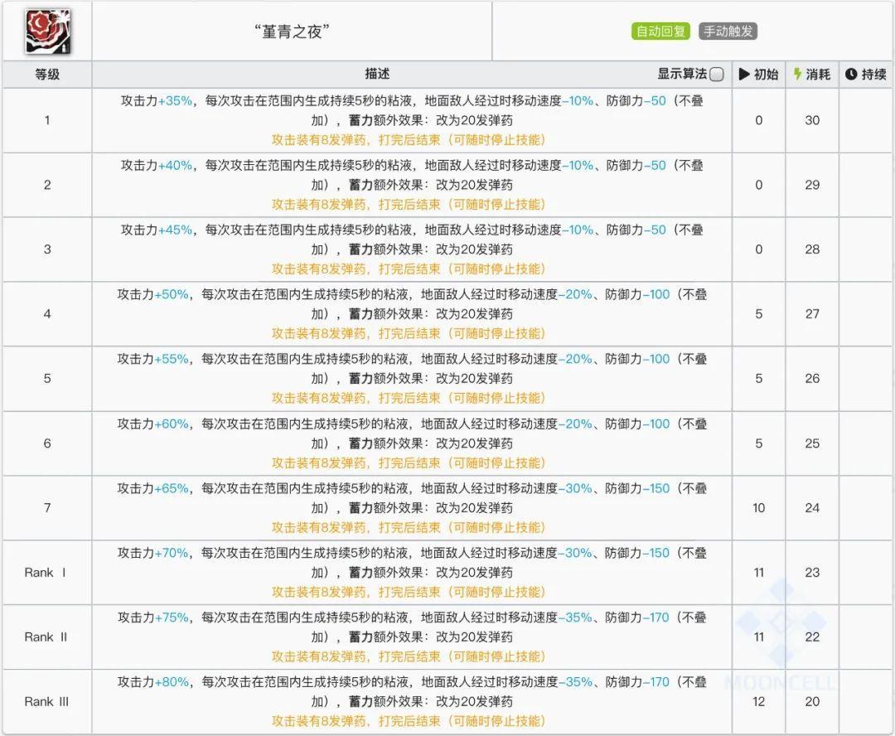
Task: Select the Rank Ⅲ row label
Action: [46, 701]
